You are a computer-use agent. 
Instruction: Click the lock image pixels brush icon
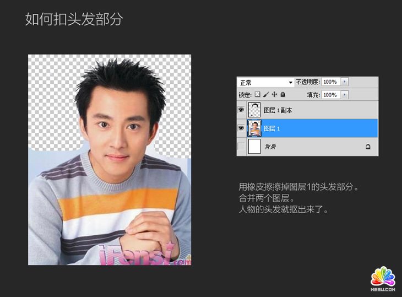[x=265, y=95]
